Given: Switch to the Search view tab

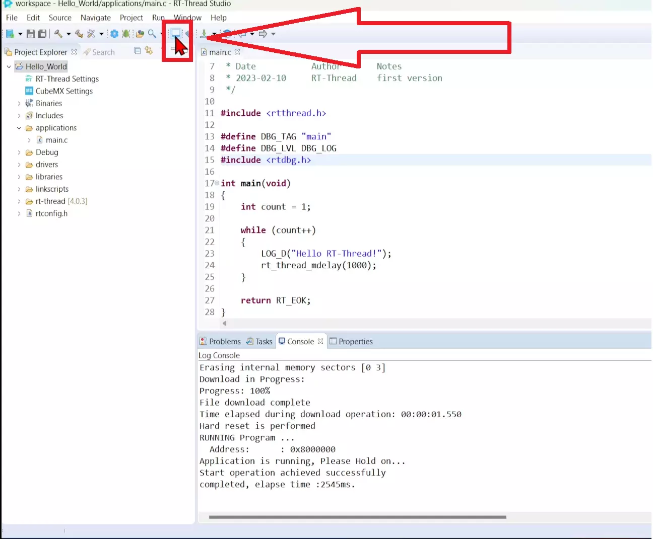Looking at the screenshot, I should (x=99, y=52).
